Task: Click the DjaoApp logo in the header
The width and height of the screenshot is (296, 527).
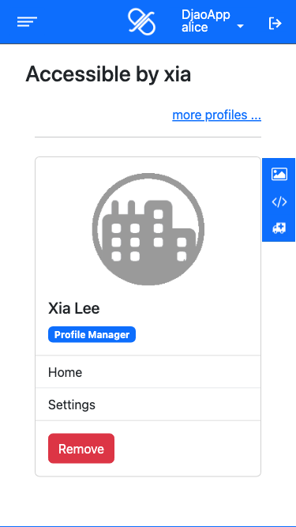Action: pyautogui.click(x=141, y=22)
